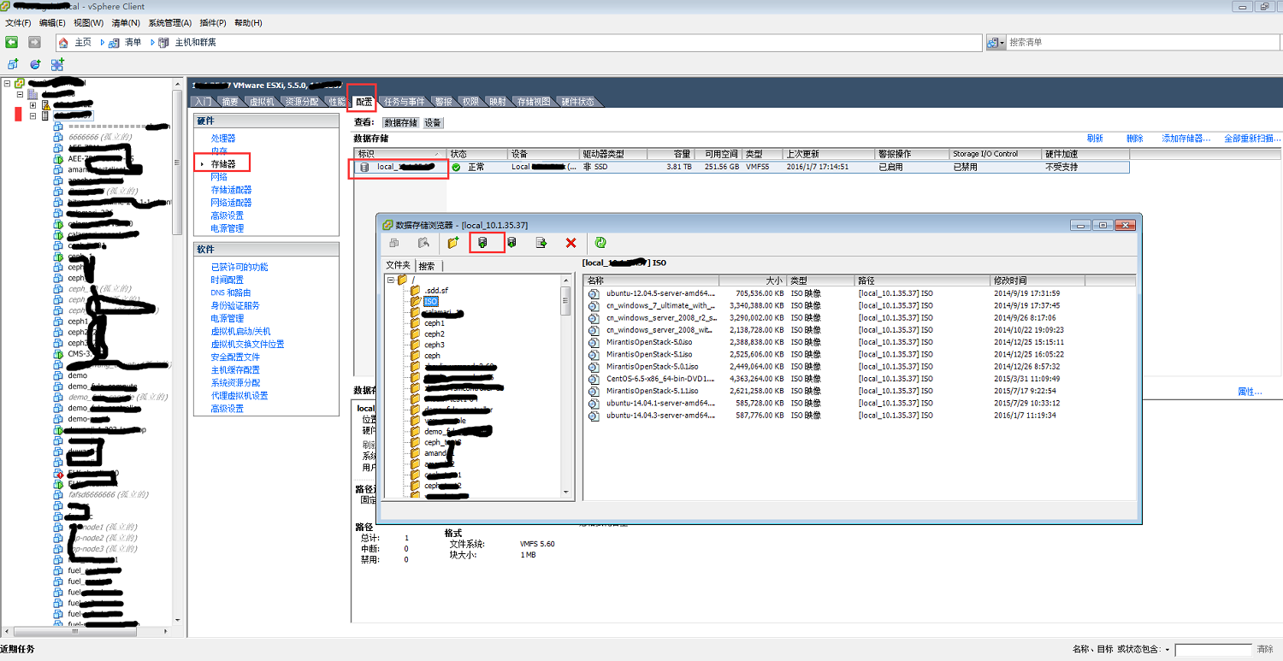Screen dimensions: 1283x661
Task: Select fafsd6666666 (孤立的) in the inventory tree
Action: (109, 494)
